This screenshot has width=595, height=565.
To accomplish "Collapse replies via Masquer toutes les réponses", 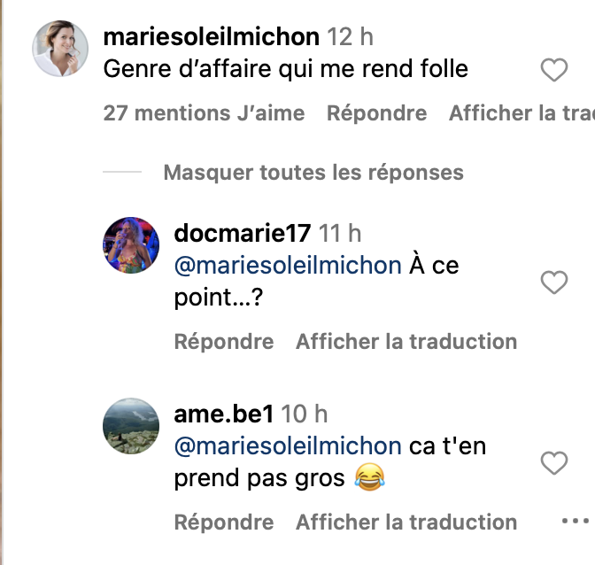I will 313,173.
